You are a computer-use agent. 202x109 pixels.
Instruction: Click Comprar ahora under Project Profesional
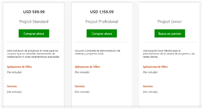coord(102,33)
